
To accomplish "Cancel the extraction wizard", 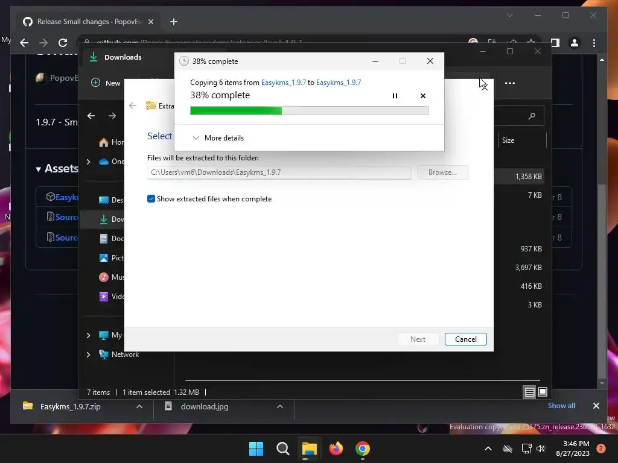I will point(465,339).
